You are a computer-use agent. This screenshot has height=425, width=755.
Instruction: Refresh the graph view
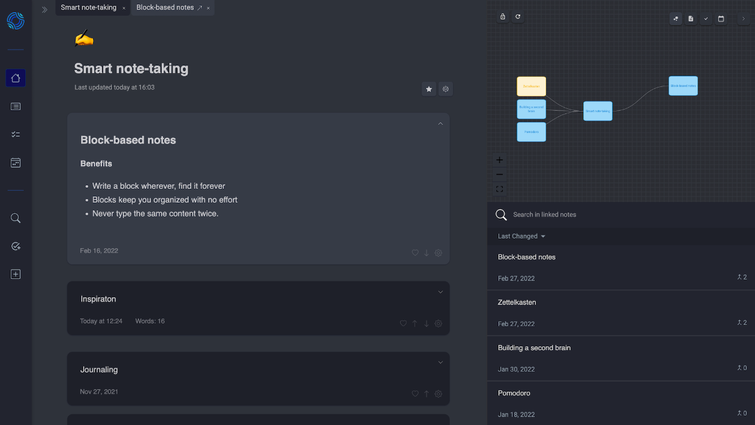point(518,17)
